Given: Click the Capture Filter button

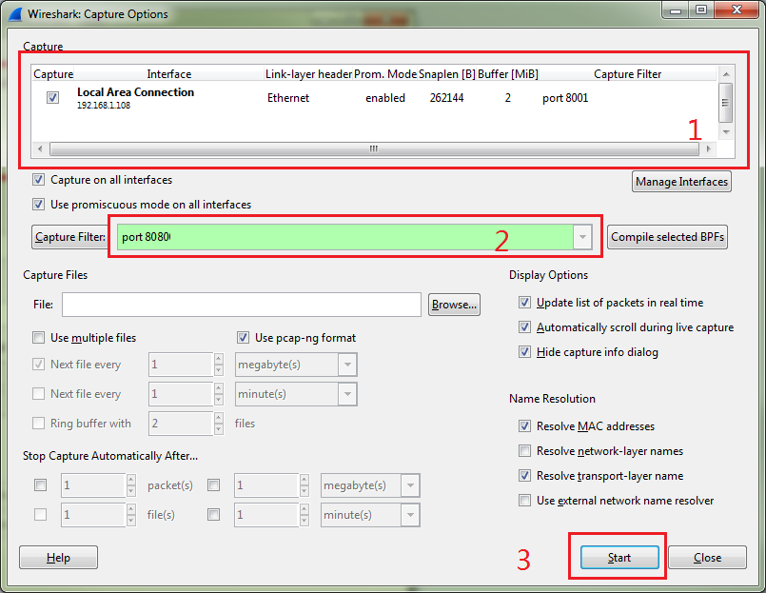Looking at the screenshot, I should click(x=70, y=237).
